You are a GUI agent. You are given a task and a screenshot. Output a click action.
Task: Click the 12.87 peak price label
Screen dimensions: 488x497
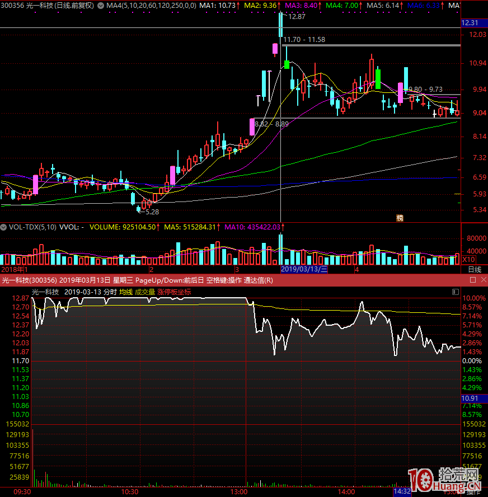(x=297, y=17)
